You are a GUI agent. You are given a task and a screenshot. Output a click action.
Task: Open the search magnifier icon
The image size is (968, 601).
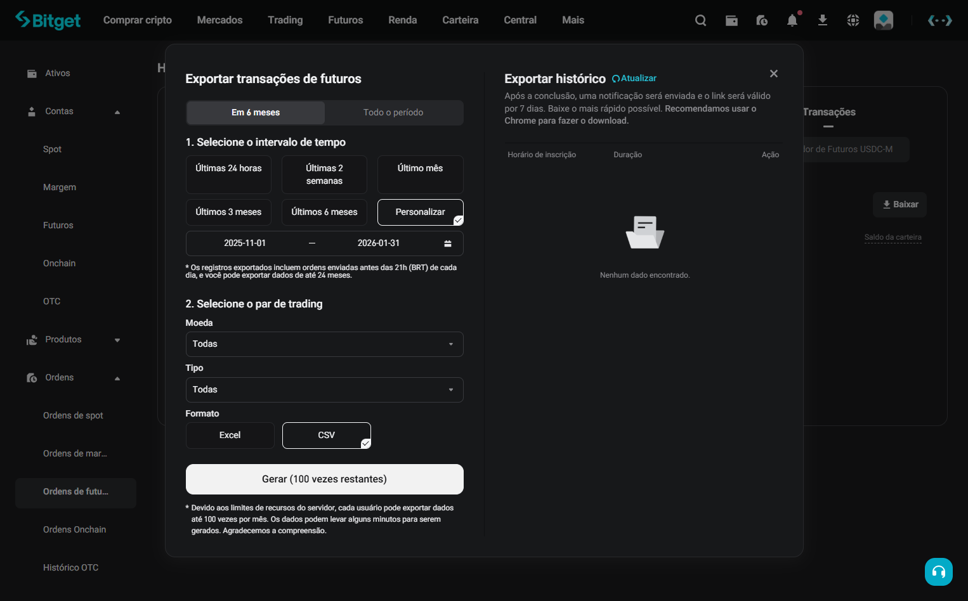tap(700, 20)
